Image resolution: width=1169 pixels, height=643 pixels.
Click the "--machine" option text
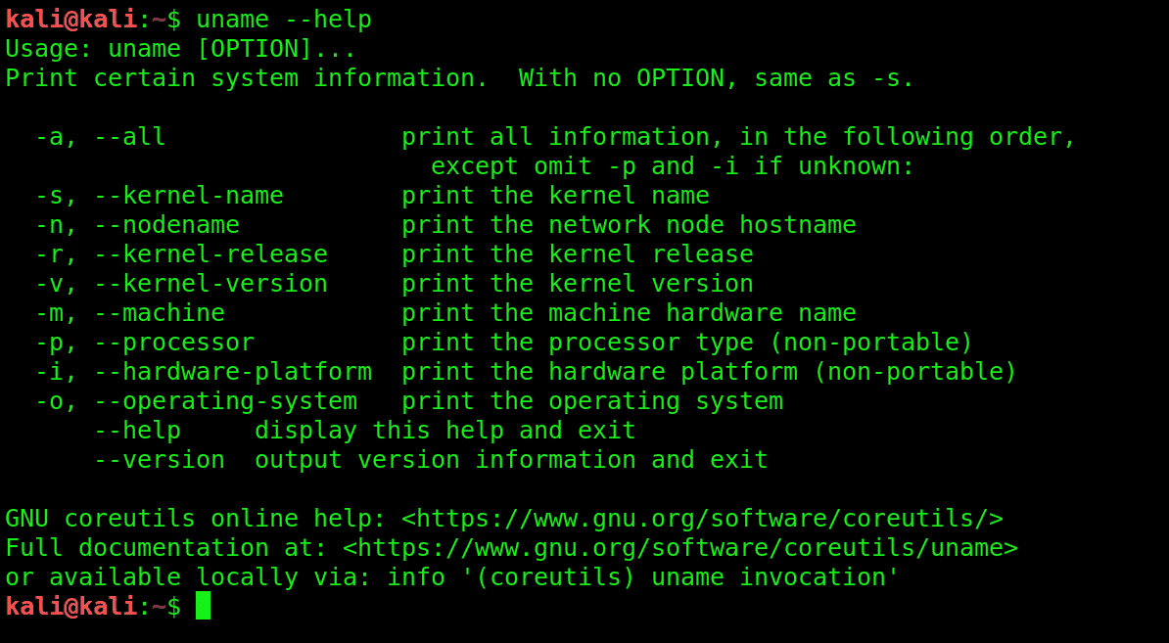[160, 313]
